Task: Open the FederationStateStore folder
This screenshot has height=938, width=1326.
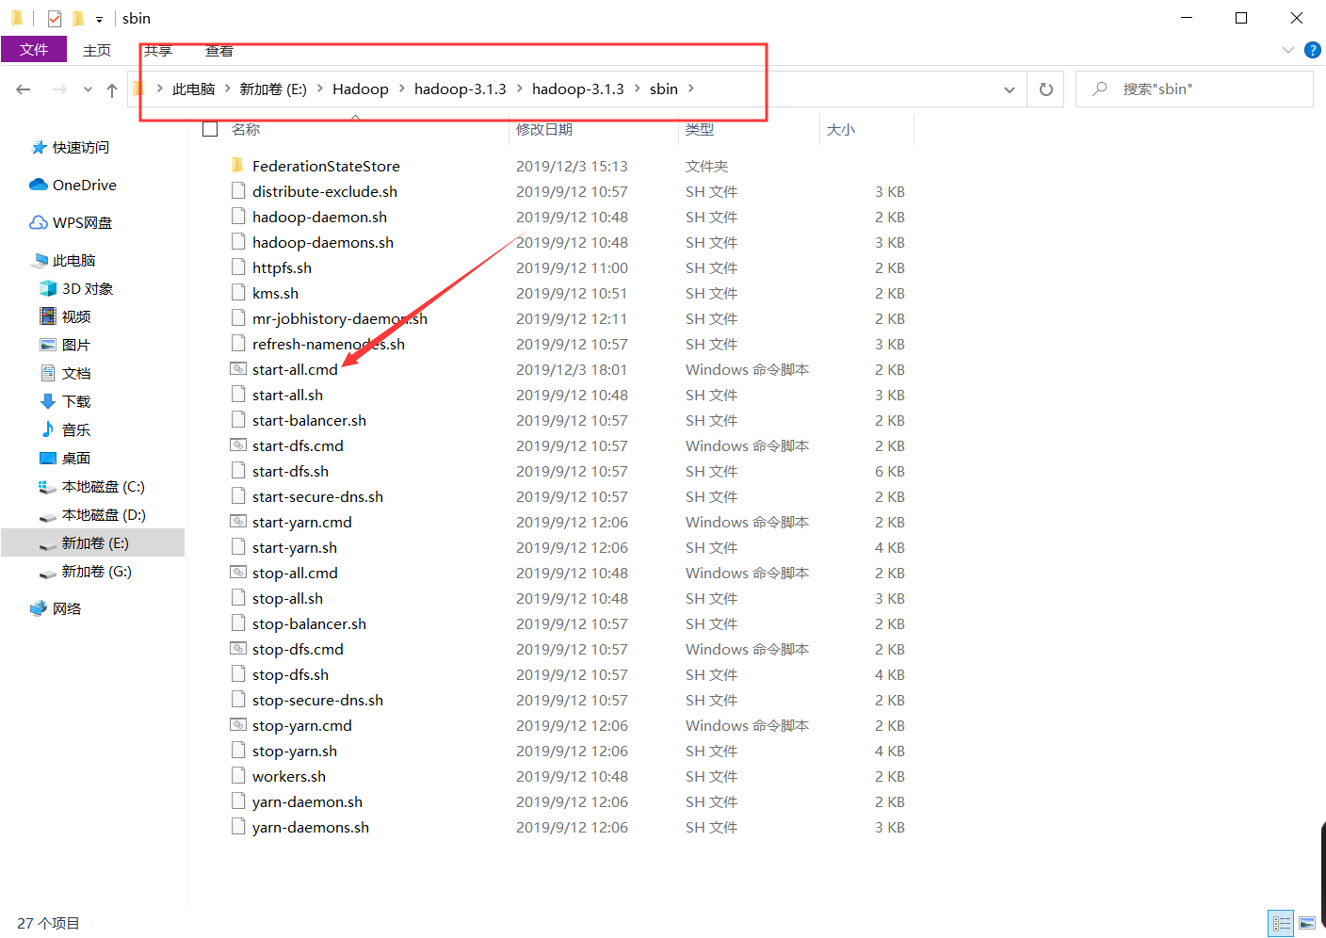Action: tap(326, 166)
